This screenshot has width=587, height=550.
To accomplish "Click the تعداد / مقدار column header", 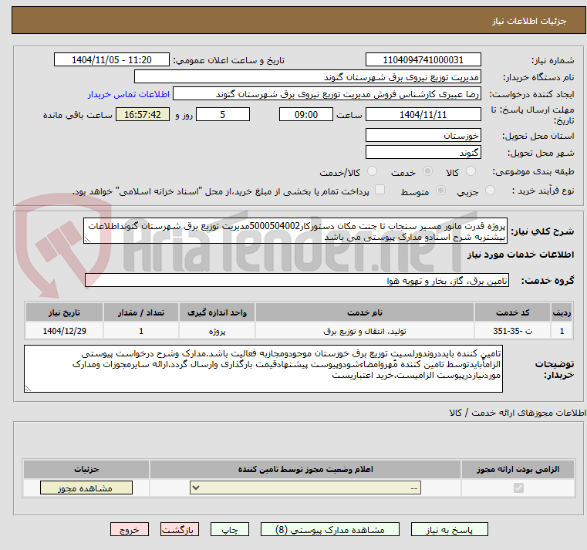I will pos(141,312).
